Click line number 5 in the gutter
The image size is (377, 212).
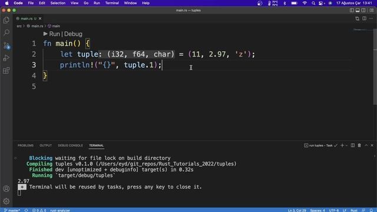coord(34,87)
